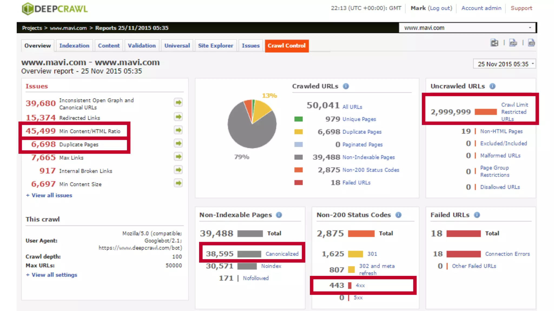Open the 25 Nov 2015 report date dropdown
Viewport: 554px width, 311px height.
coord(504,64)
